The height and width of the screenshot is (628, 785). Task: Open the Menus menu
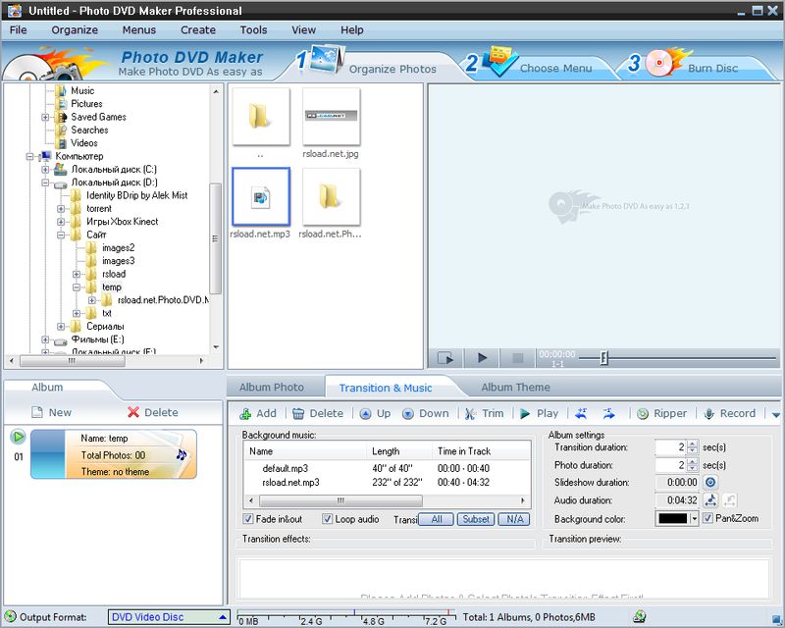pos(139,30)
